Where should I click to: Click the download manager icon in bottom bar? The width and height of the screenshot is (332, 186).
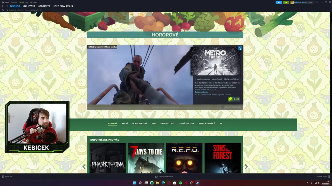(156, 177)
